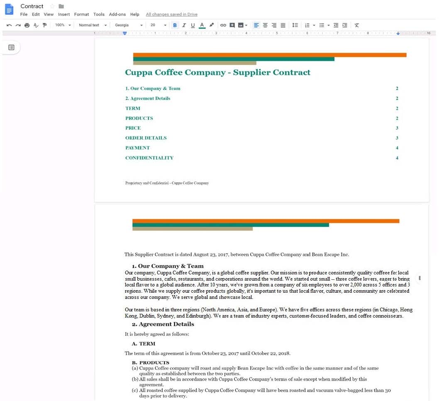Jump to the CONFIDENTIALITY contents entry
Image resolution: width=440 pixels, height=401 pixels.
149,158
